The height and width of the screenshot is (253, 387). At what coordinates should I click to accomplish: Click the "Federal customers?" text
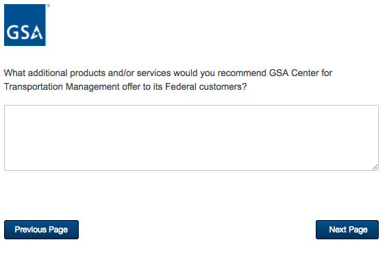206,86
